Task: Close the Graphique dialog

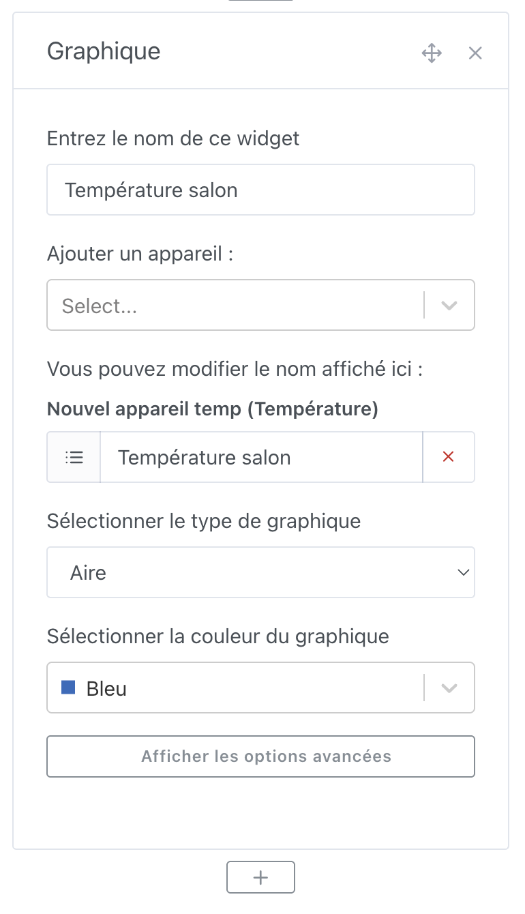Action: (x=475, y=53)
